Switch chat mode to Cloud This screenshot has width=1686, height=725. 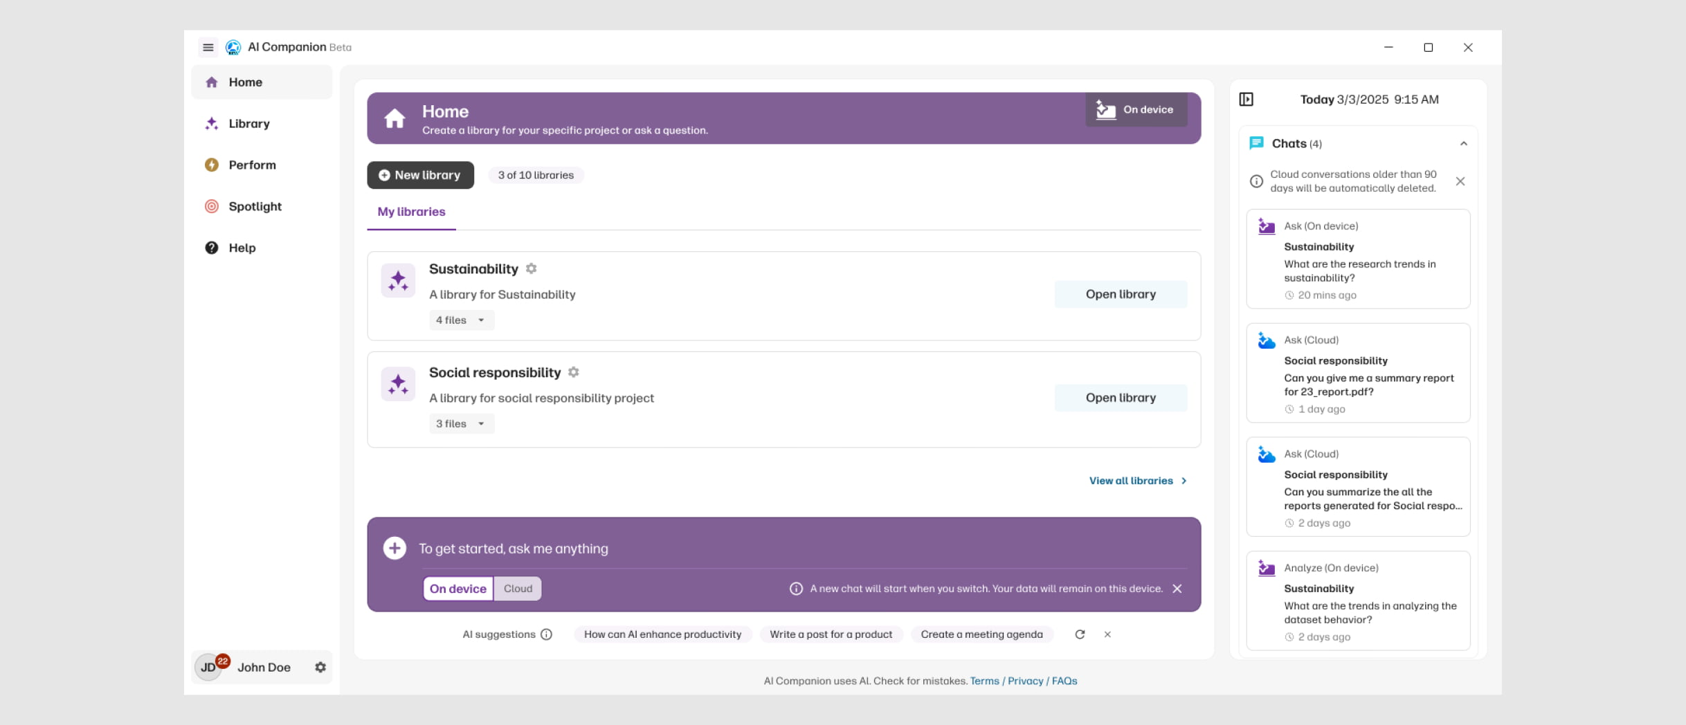518,589
